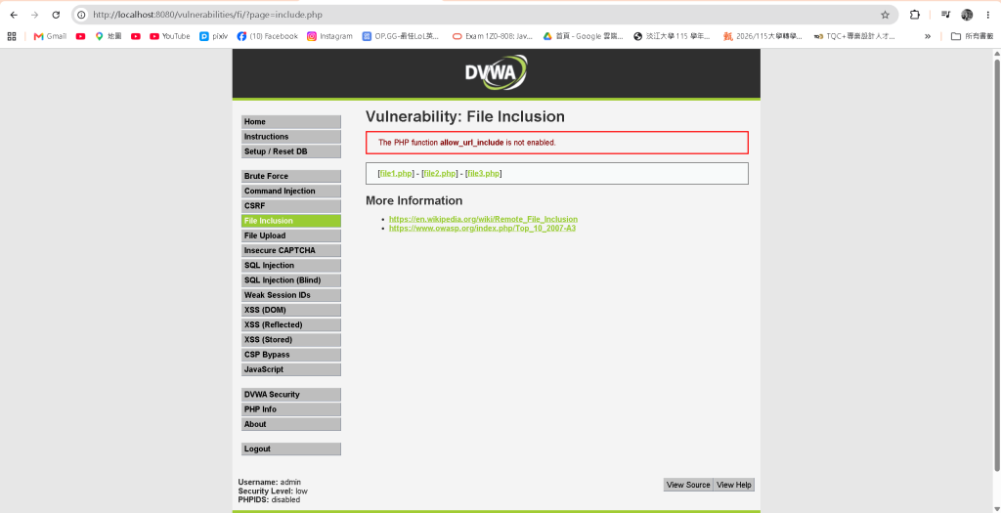
Task: Click the View Help button
Action: pos(733,485)
